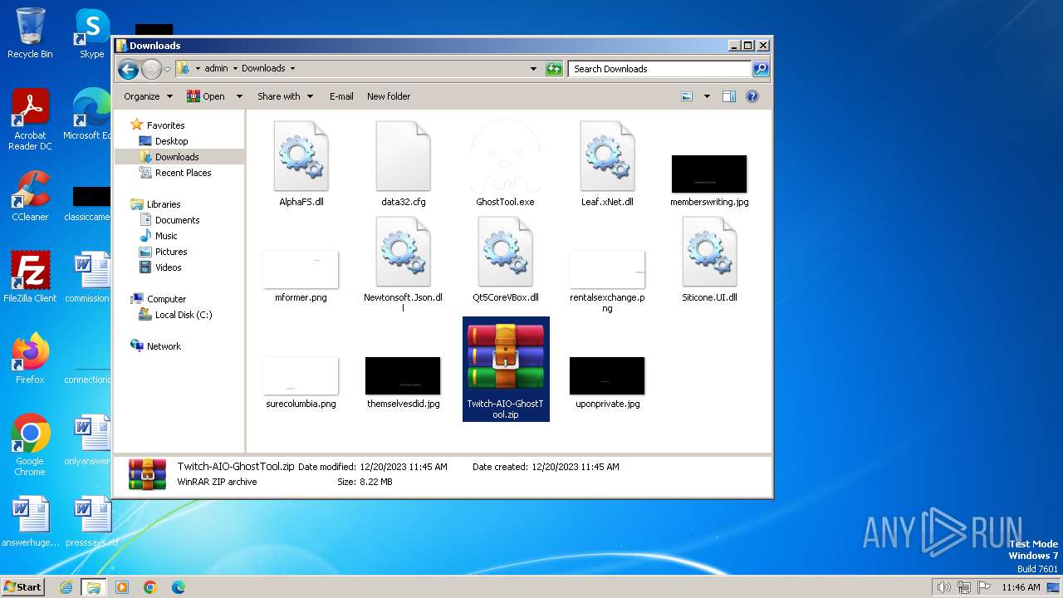1063x598 pixels.
Task: Select Favorites in navigation pane
Action: 165,125
